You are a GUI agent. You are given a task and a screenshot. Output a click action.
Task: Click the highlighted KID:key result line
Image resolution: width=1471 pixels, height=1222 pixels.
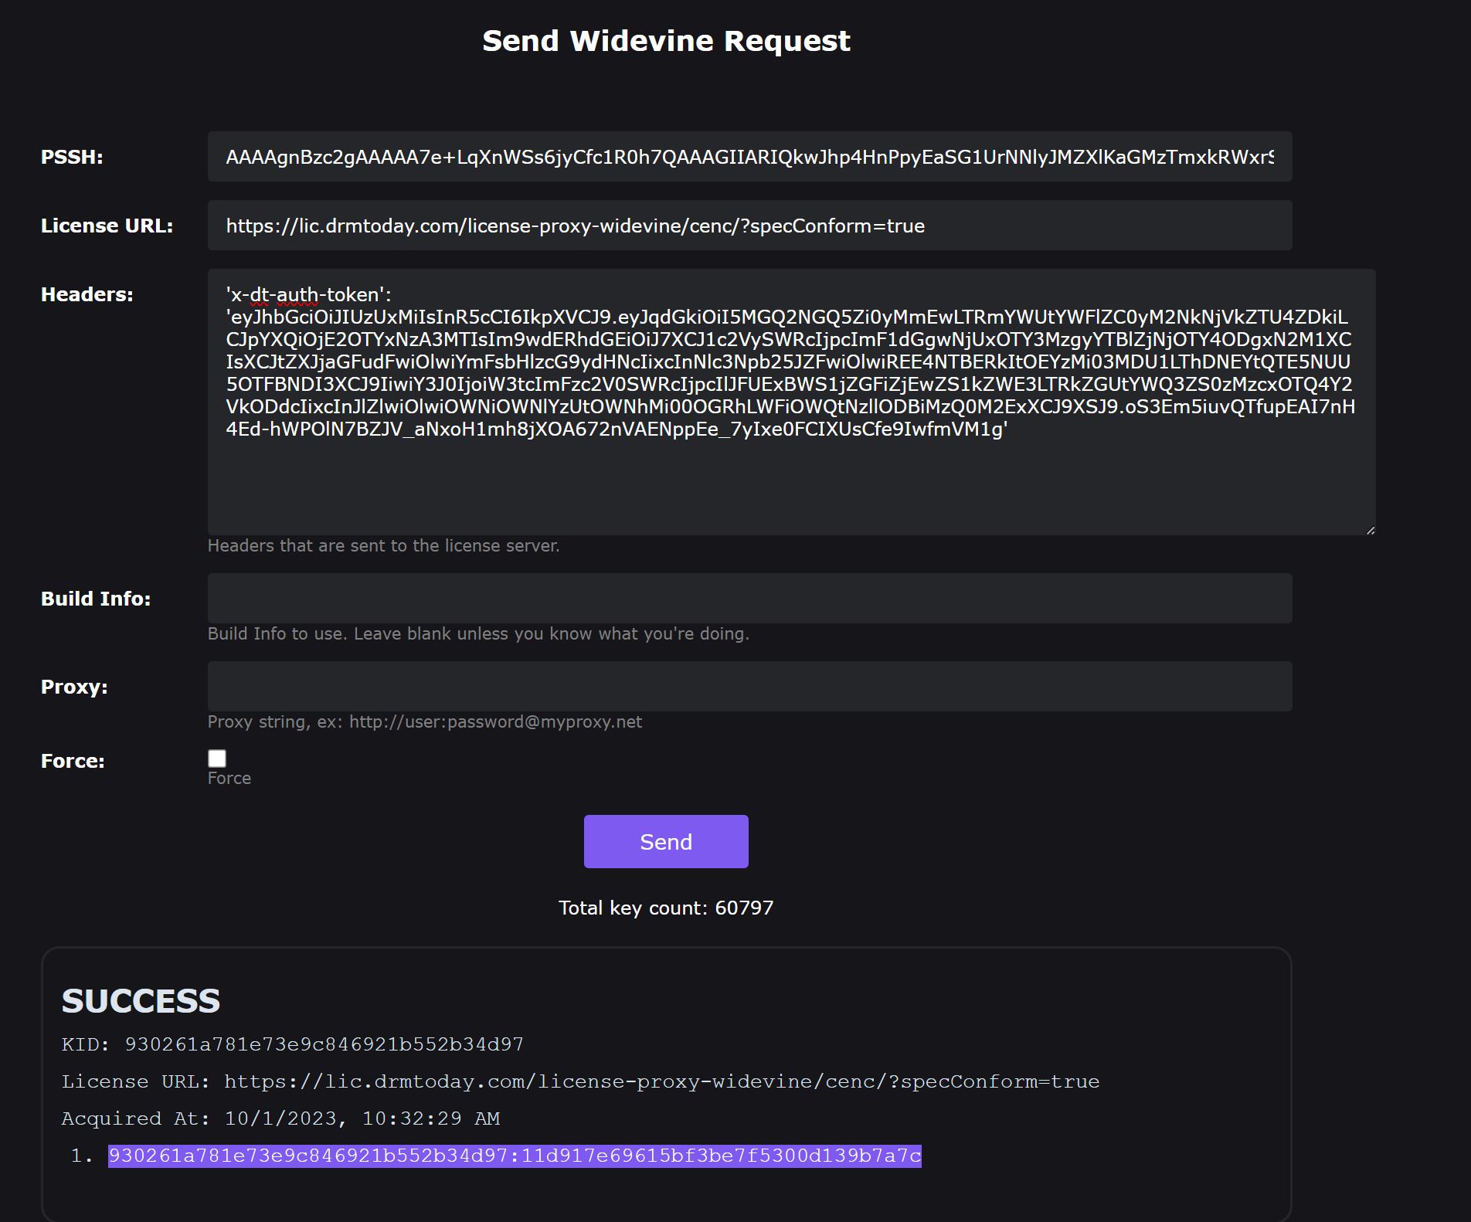click(x=515, y=1156)
